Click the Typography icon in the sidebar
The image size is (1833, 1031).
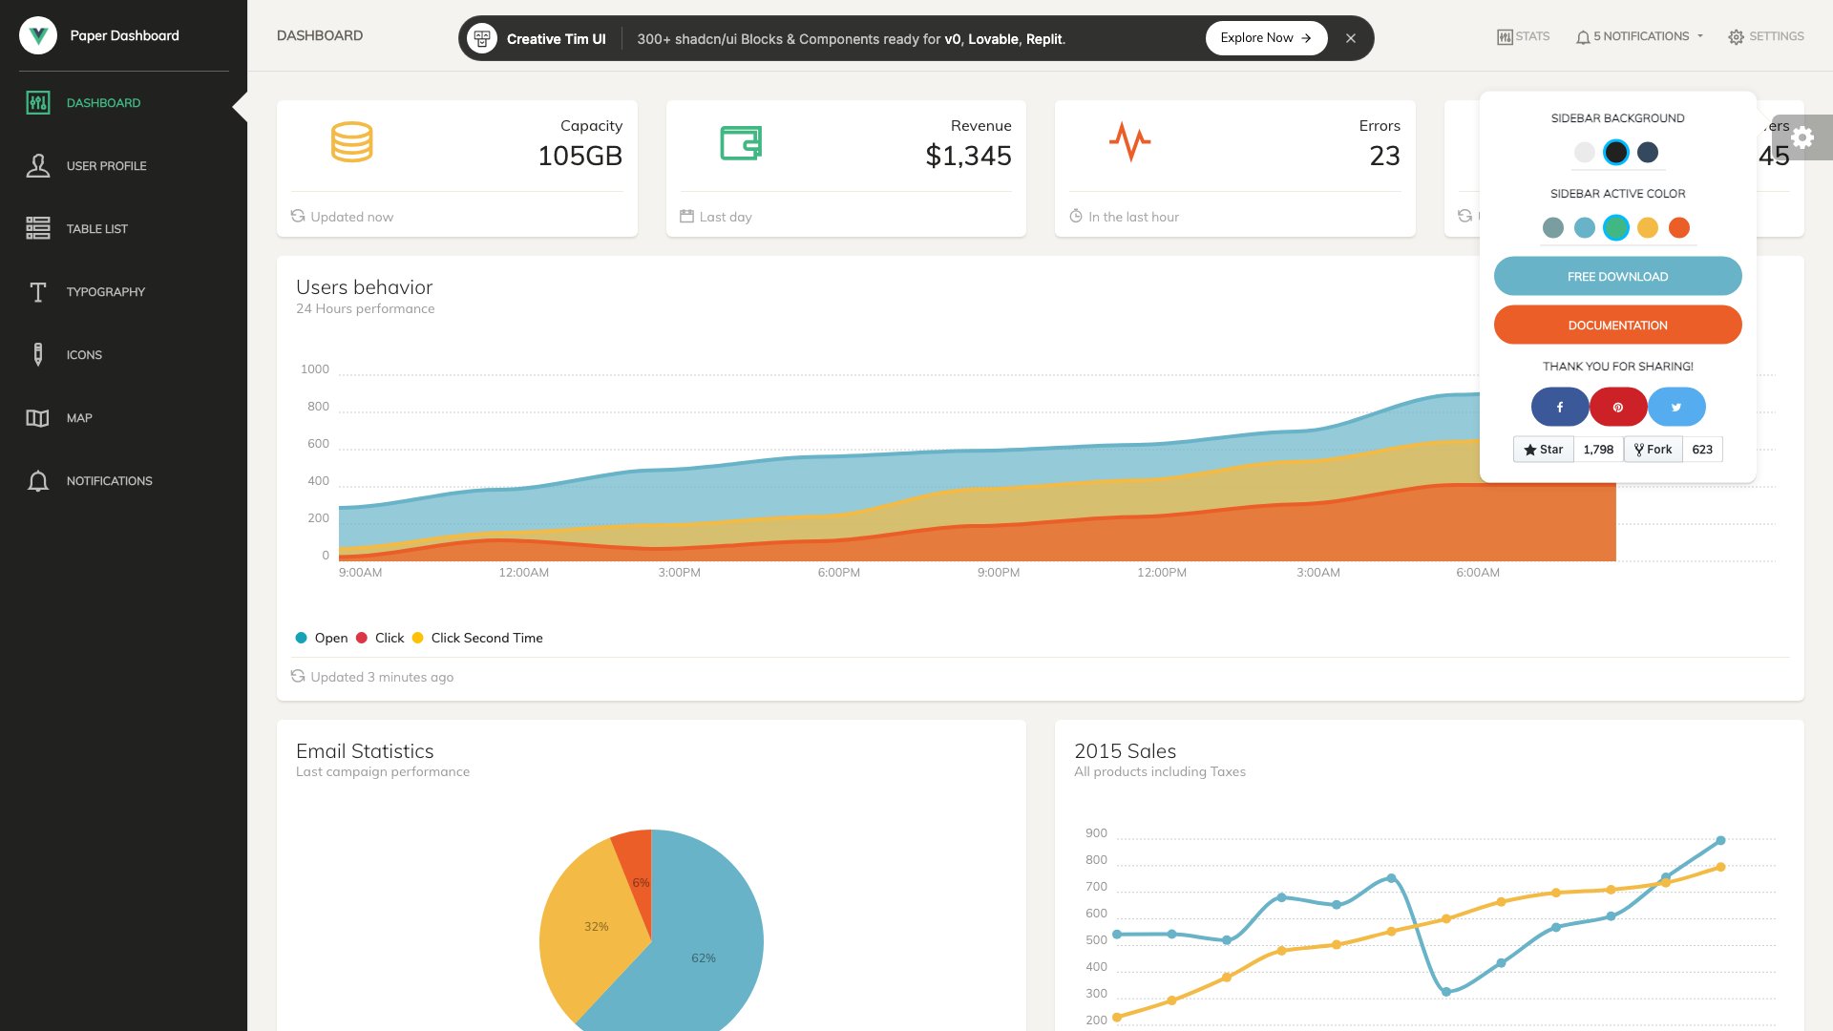[x=38, y=291]
